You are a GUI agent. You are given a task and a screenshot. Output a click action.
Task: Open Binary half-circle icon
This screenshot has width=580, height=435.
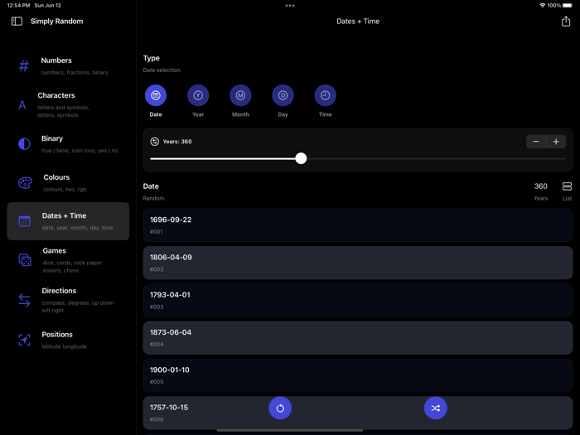pos(24,144)
